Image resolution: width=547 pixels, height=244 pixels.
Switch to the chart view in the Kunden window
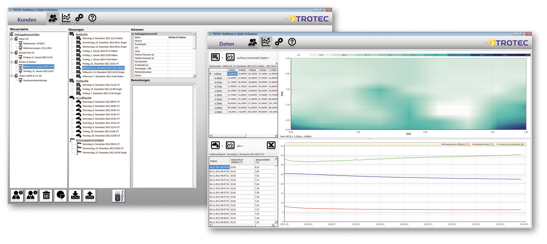pyautogui.click(x=66, y=18)
